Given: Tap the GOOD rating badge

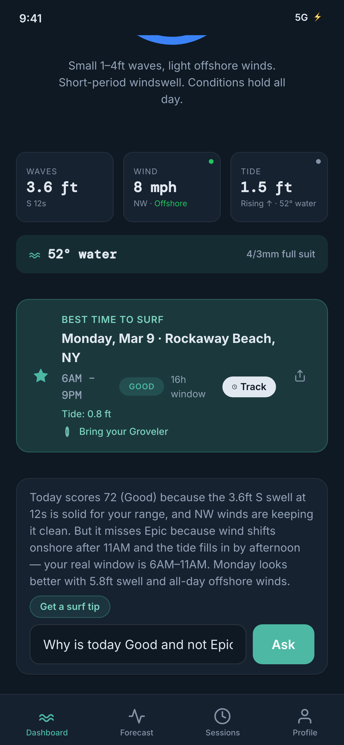Looking at the screenshot, I should click(141, 386).
